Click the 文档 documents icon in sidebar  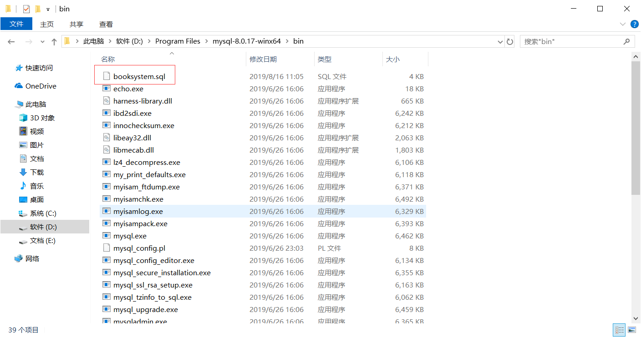pos(23,159)
